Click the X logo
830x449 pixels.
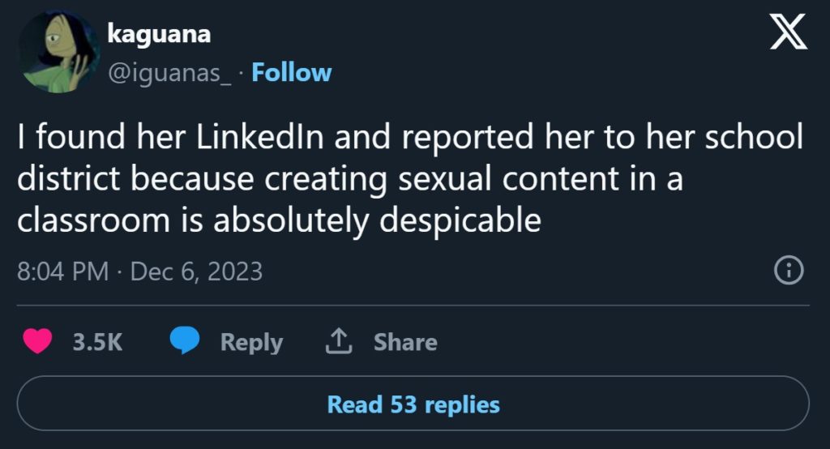tap(788, 33)
